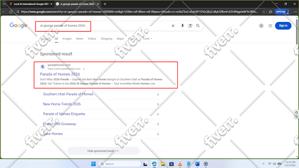Close the st george parade of homes tab
Viewport: 299px width, 168px height.
pyautogui.click(x=98, y=4)
